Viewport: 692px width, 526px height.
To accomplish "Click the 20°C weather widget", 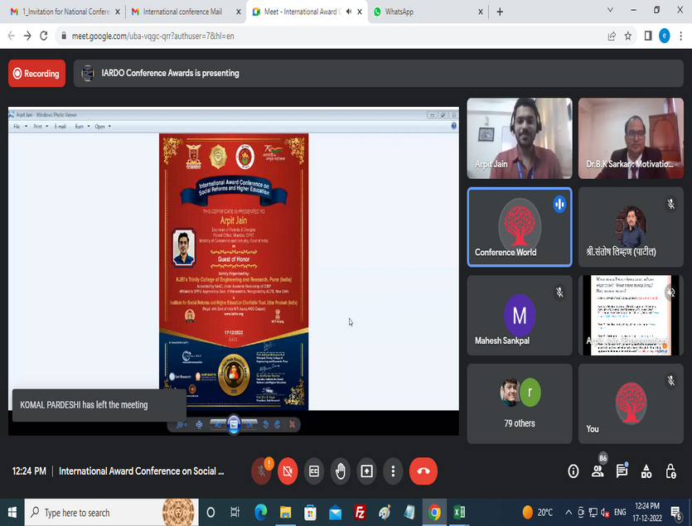I will tap(538, 512).
